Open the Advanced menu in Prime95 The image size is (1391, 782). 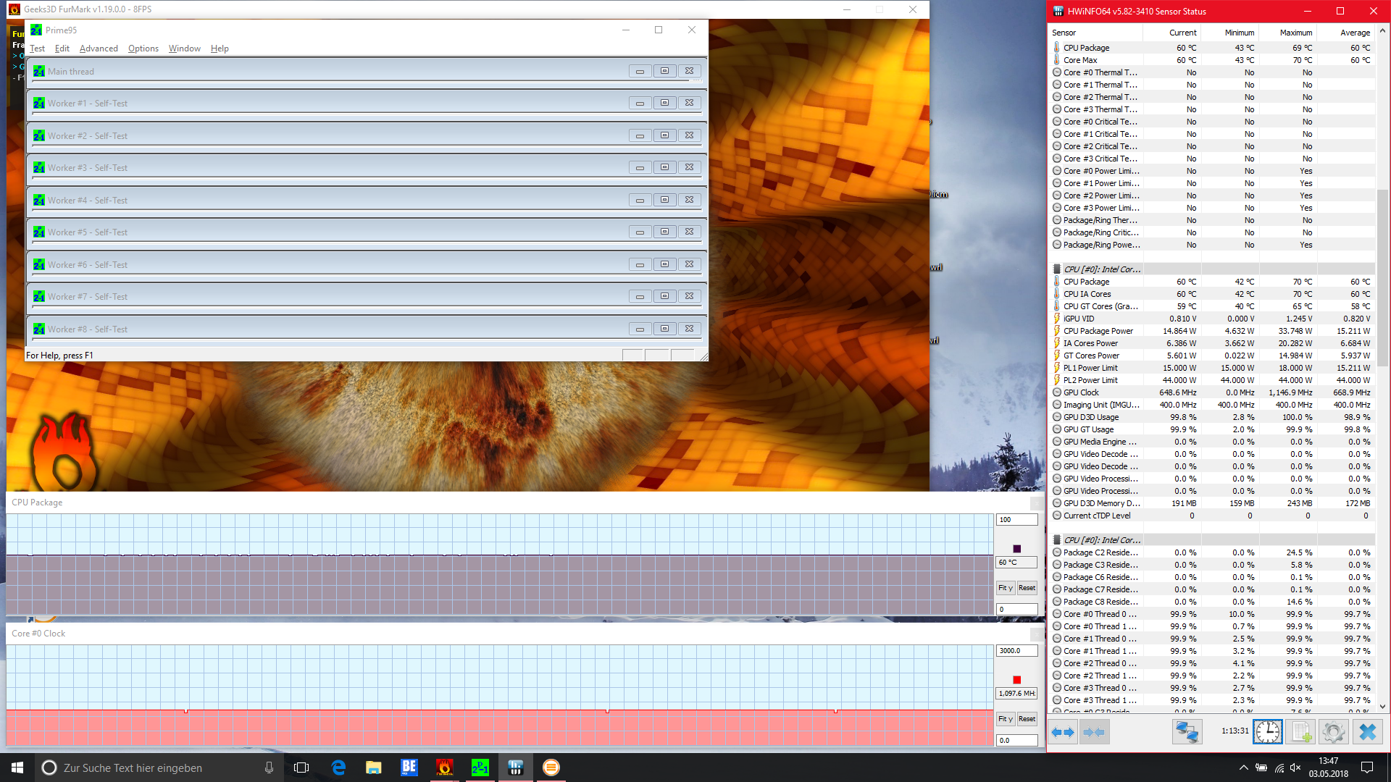click(99, 49)
